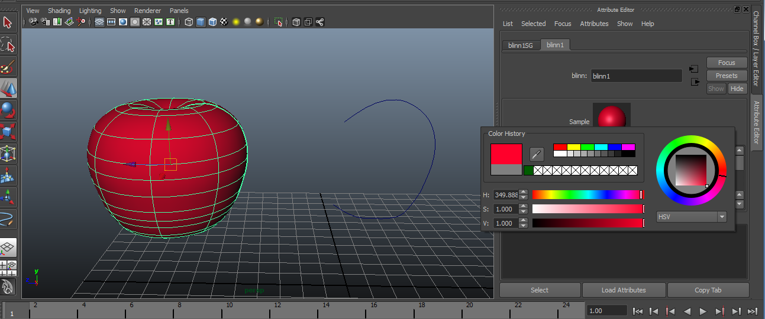Click the play forwards button

pos(703,311)
